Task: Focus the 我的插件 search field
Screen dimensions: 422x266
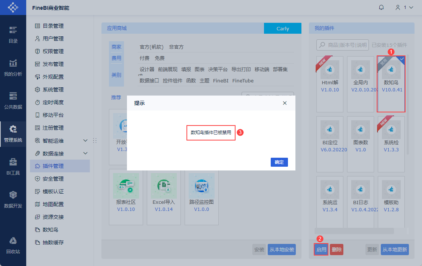Action: (x=342, y=45)
